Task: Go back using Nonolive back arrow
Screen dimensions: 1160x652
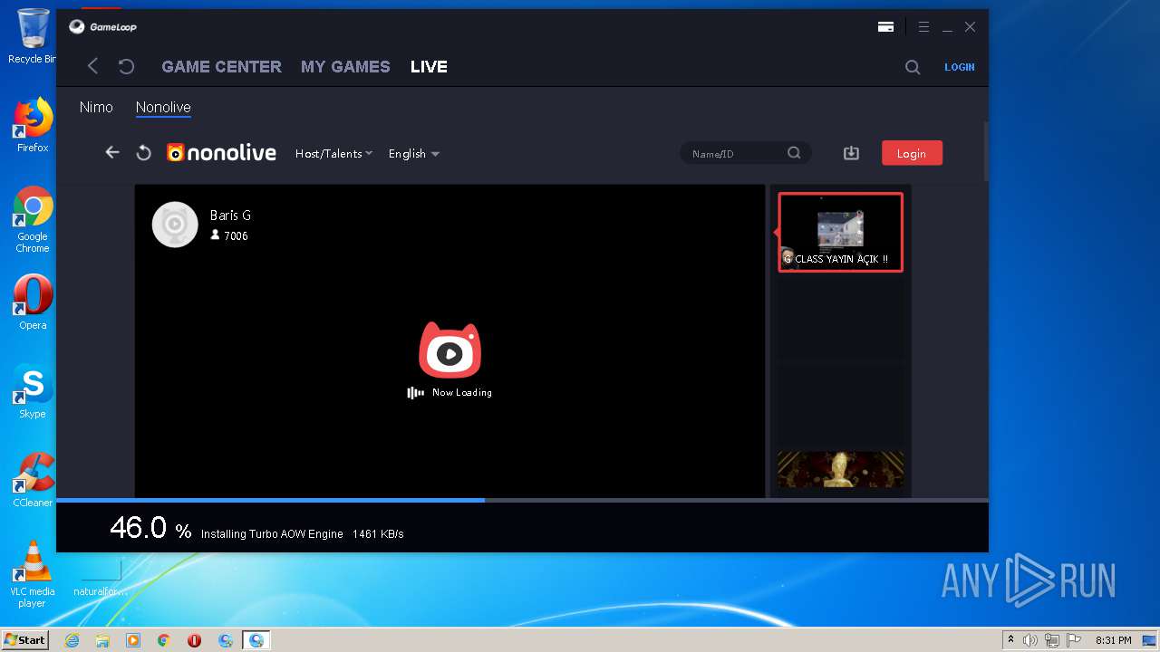Action: tap(112, 152)
